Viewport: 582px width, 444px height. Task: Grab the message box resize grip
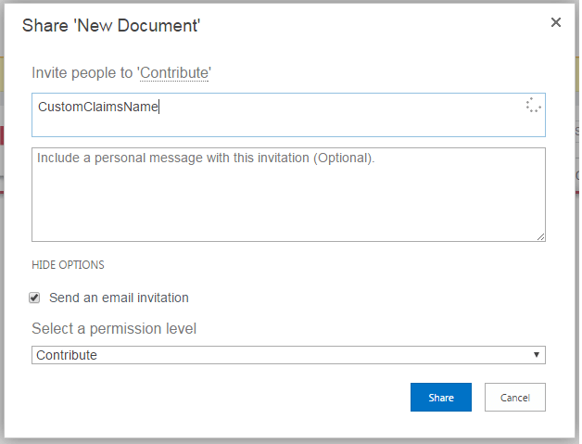click(541, 237)
